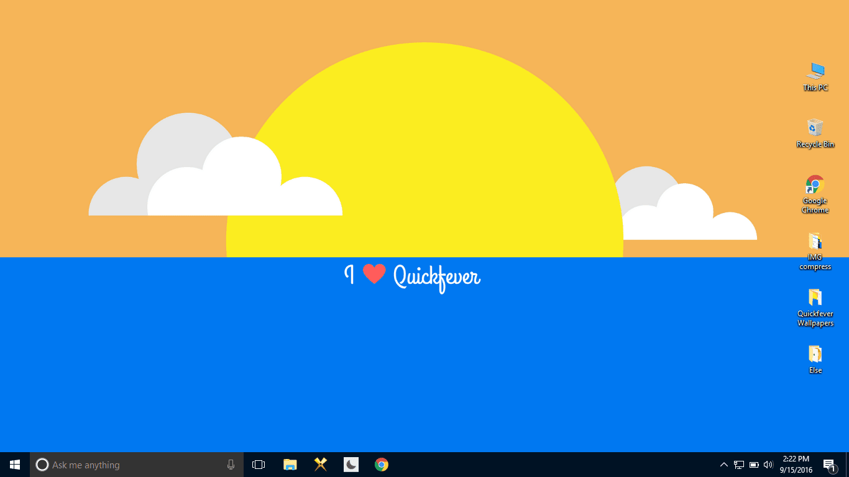Screen dimensions: 849x477
Task: Open Task View from taskbar
Action: [x=259, y=465]
